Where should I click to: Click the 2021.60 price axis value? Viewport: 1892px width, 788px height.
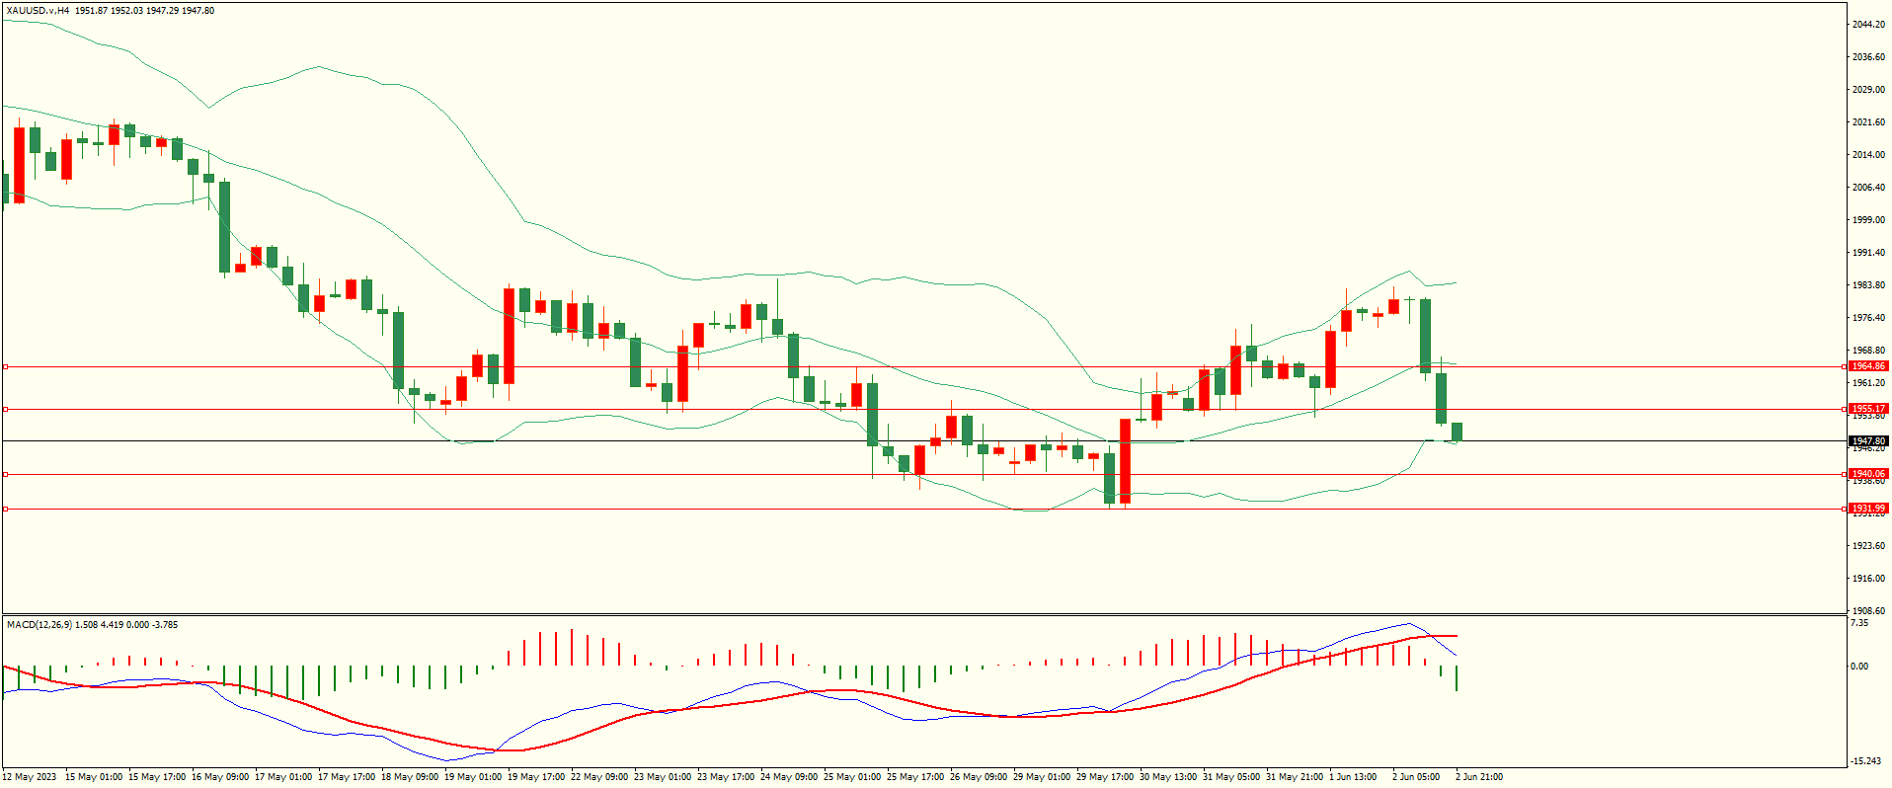[1868, 122]
